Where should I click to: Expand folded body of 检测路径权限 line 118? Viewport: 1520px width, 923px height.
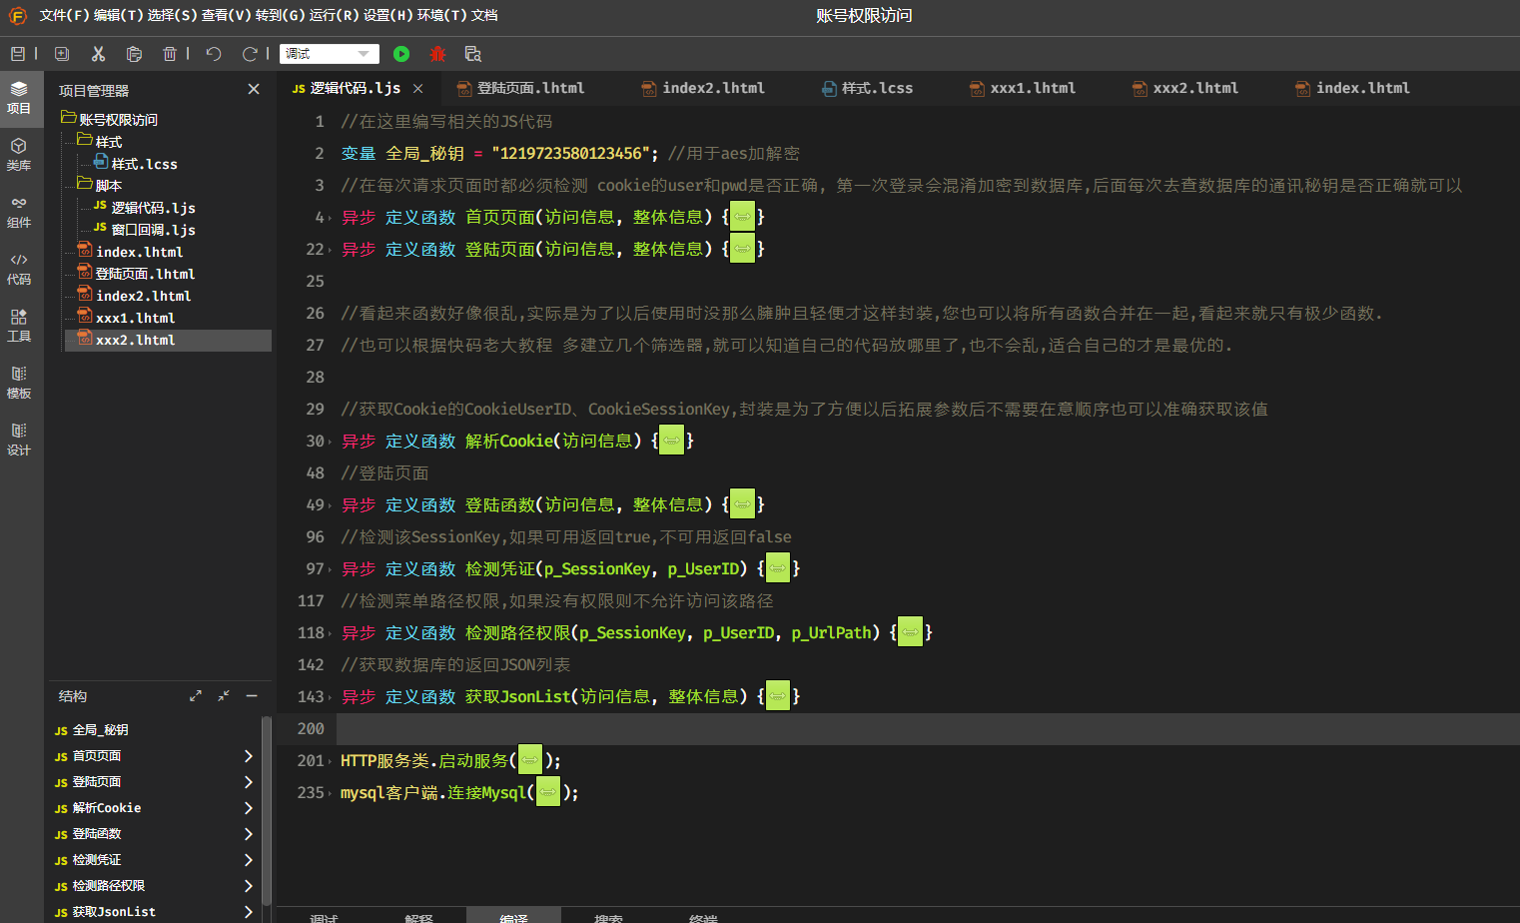pyautogui.click(x=910, y=632)
